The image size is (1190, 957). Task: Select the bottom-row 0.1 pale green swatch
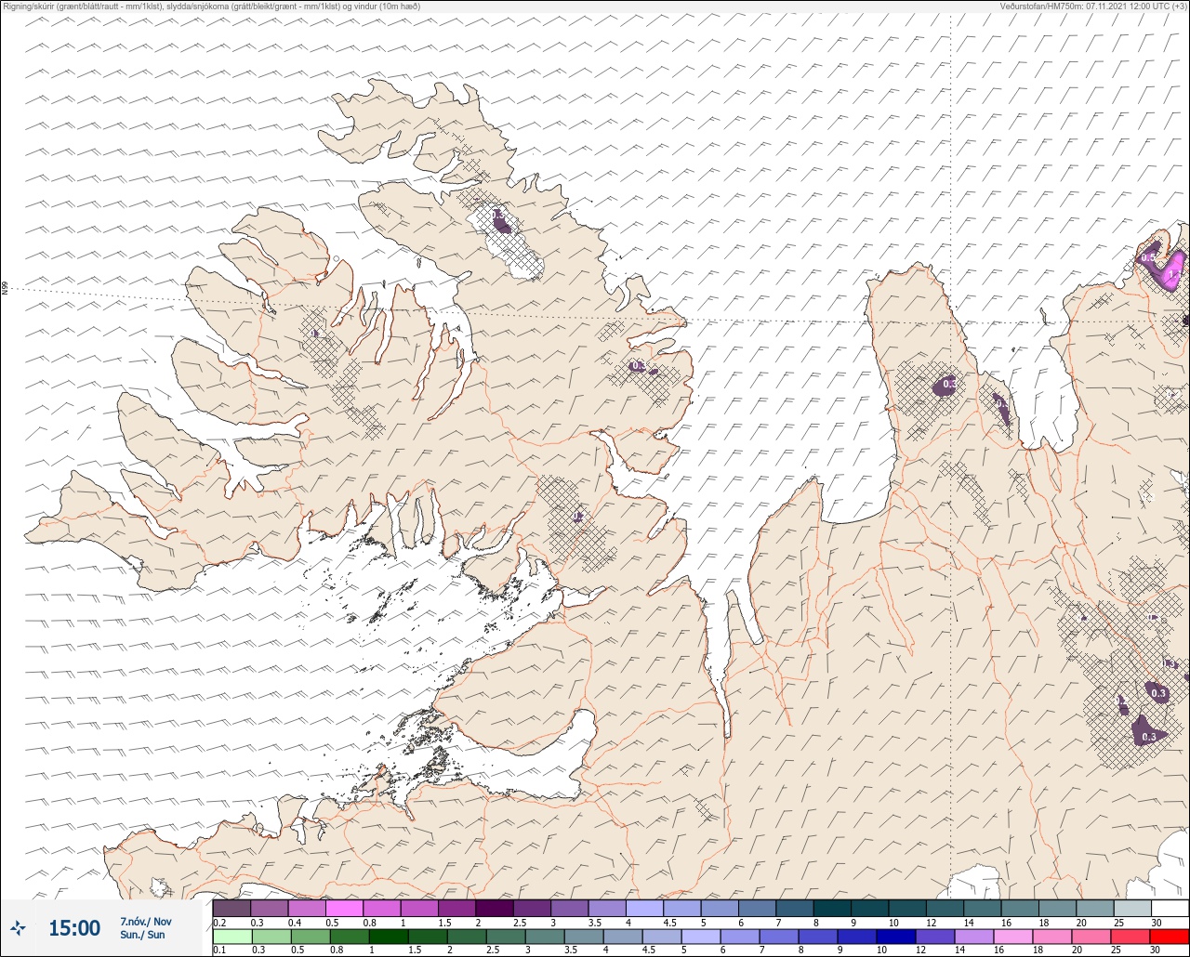[x=231, y=937]
